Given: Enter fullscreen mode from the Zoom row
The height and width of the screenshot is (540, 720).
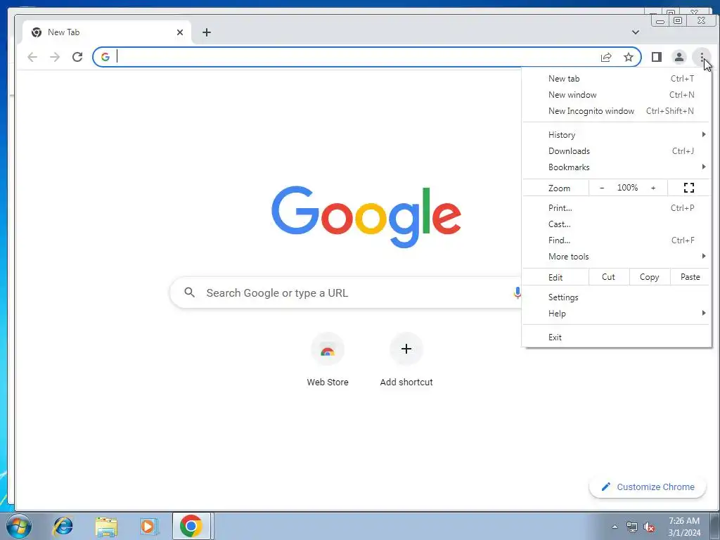Looking at the screenshot, I should point(689,187).
